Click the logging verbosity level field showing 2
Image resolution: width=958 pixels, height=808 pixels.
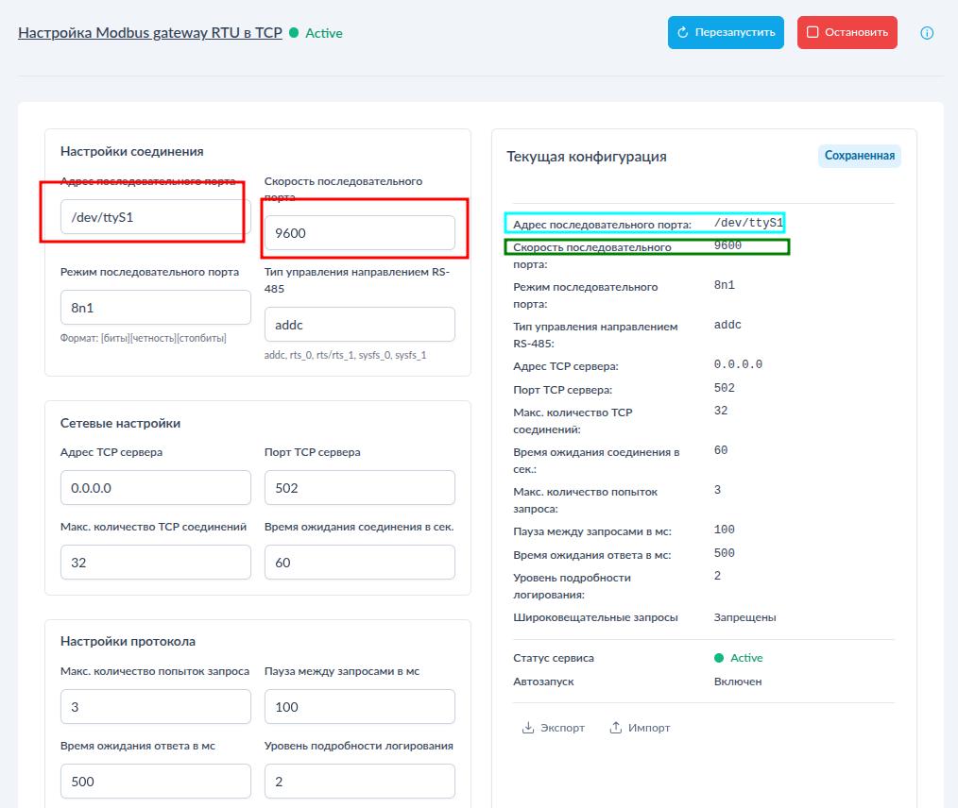click(360, 781)
